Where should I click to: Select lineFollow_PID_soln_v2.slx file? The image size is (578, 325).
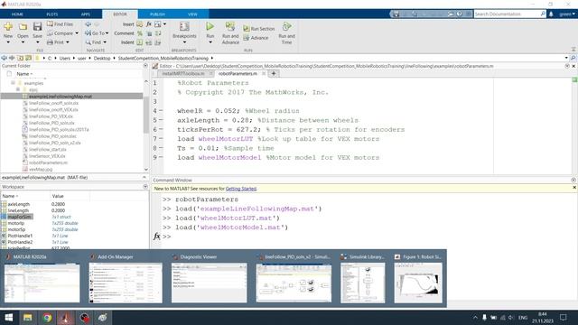coord(54,143)
